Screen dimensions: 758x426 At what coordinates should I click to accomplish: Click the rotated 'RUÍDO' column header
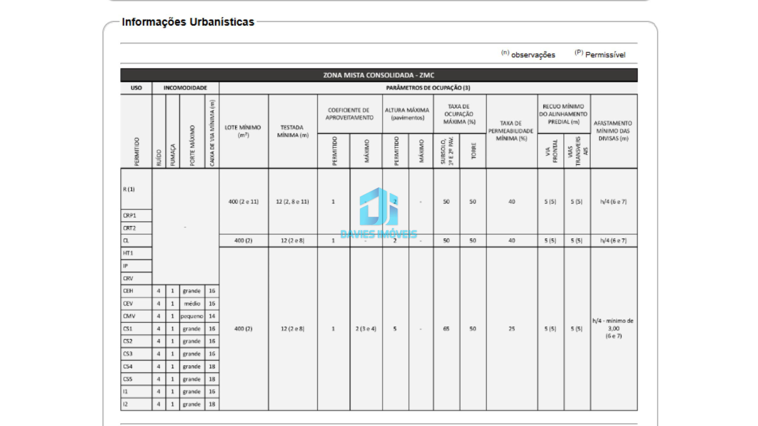(x=159, y=158)
